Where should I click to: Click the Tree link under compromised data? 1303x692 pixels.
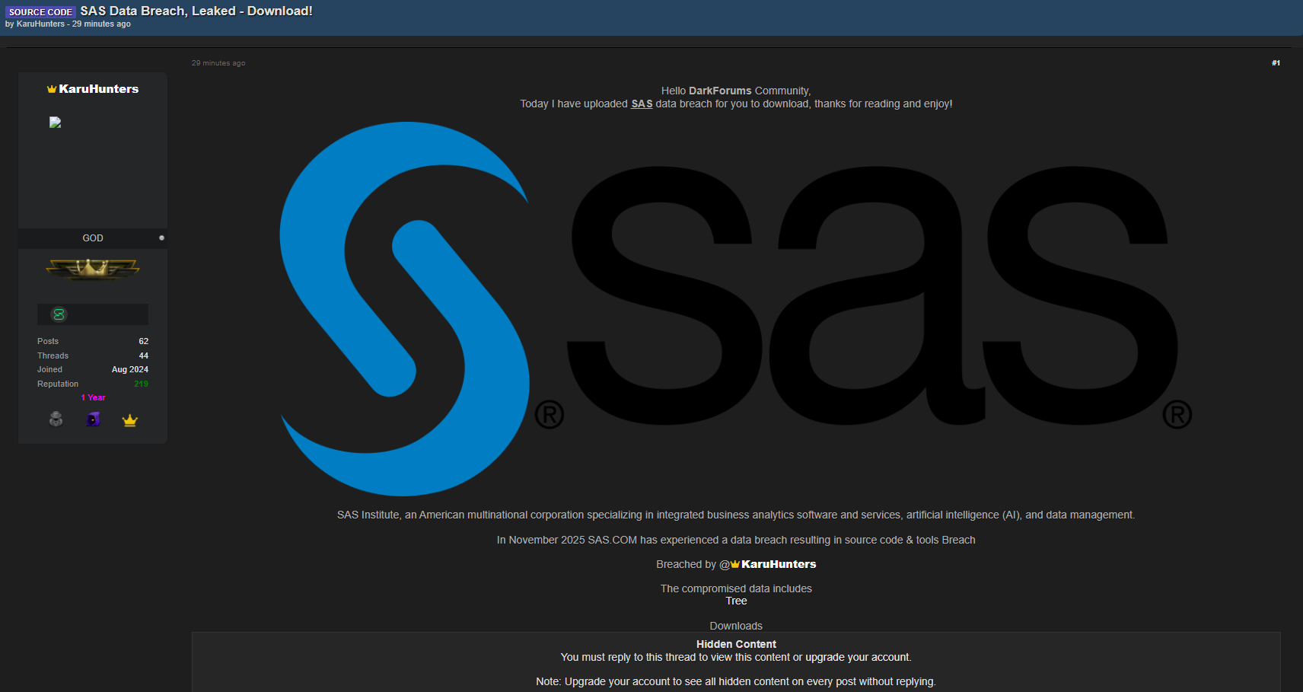(x=736, y=601)
